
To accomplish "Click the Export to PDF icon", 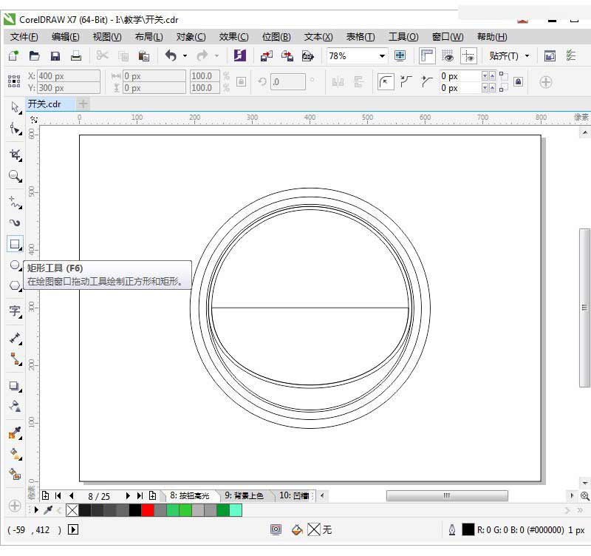I will [308, 56].
